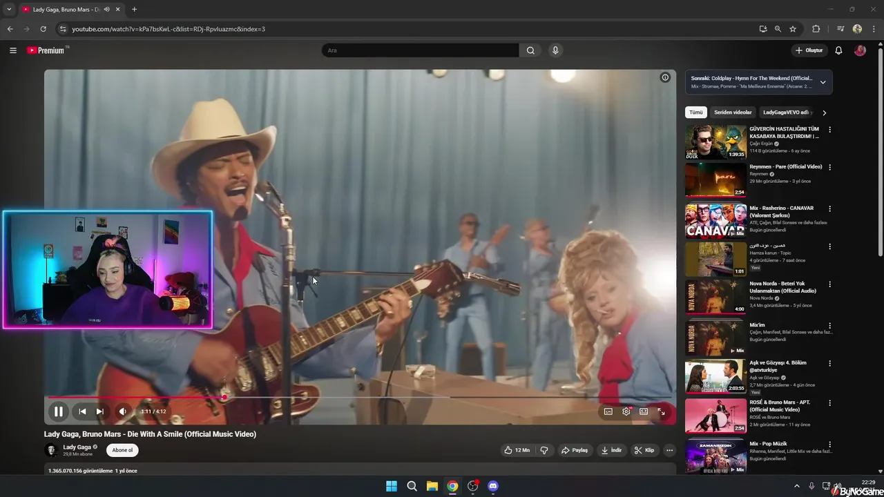Share the video via Paylaş
Viewport: 884px width, 497px height.
tap(575, 450)
